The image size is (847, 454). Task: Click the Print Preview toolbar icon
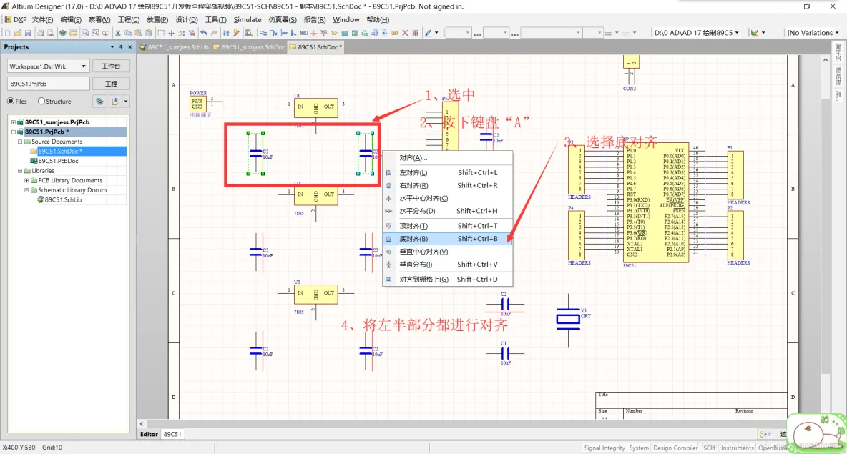coord(50,33)
